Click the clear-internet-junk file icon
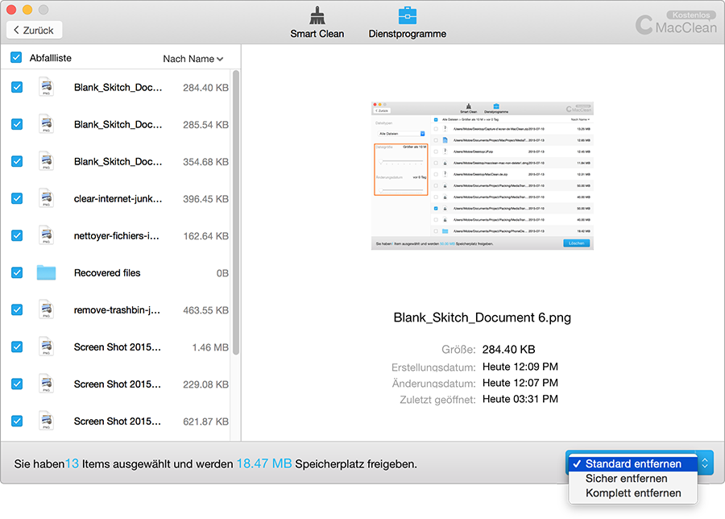The image size is (725, 519). click(x=46, y=198)
